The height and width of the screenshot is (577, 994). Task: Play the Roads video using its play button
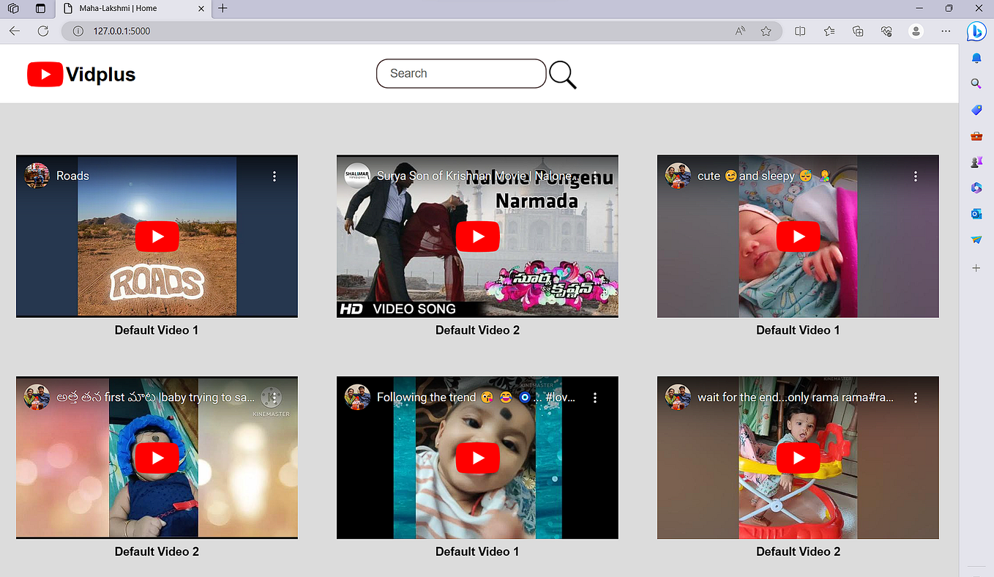coord(157,236)
